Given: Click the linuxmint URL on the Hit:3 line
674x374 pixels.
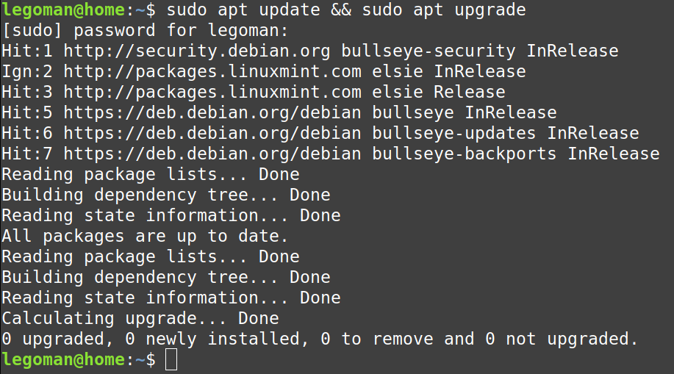Looking at the screenshot, I should (x=212, y=93).
